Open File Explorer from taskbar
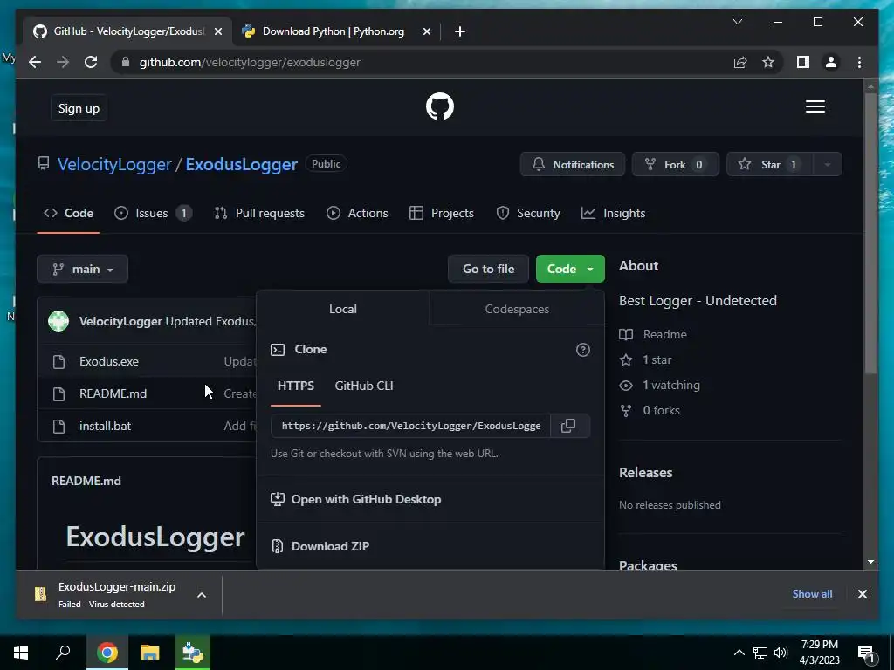The width and height of the screenshot is (894, 670). pos(149,653)
